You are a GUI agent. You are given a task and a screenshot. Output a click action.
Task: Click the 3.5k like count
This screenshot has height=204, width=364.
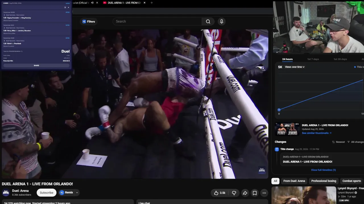[x=222, y=193]
